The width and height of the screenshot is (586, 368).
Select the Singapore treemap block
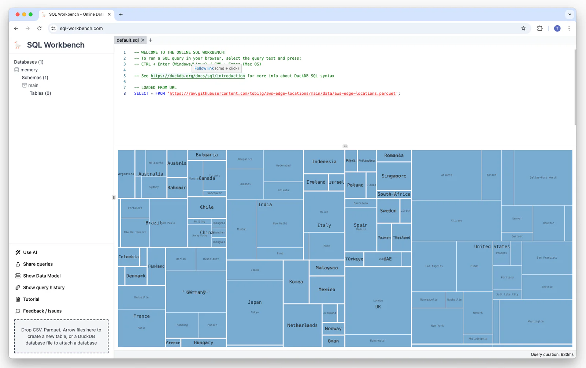(394, 176)
